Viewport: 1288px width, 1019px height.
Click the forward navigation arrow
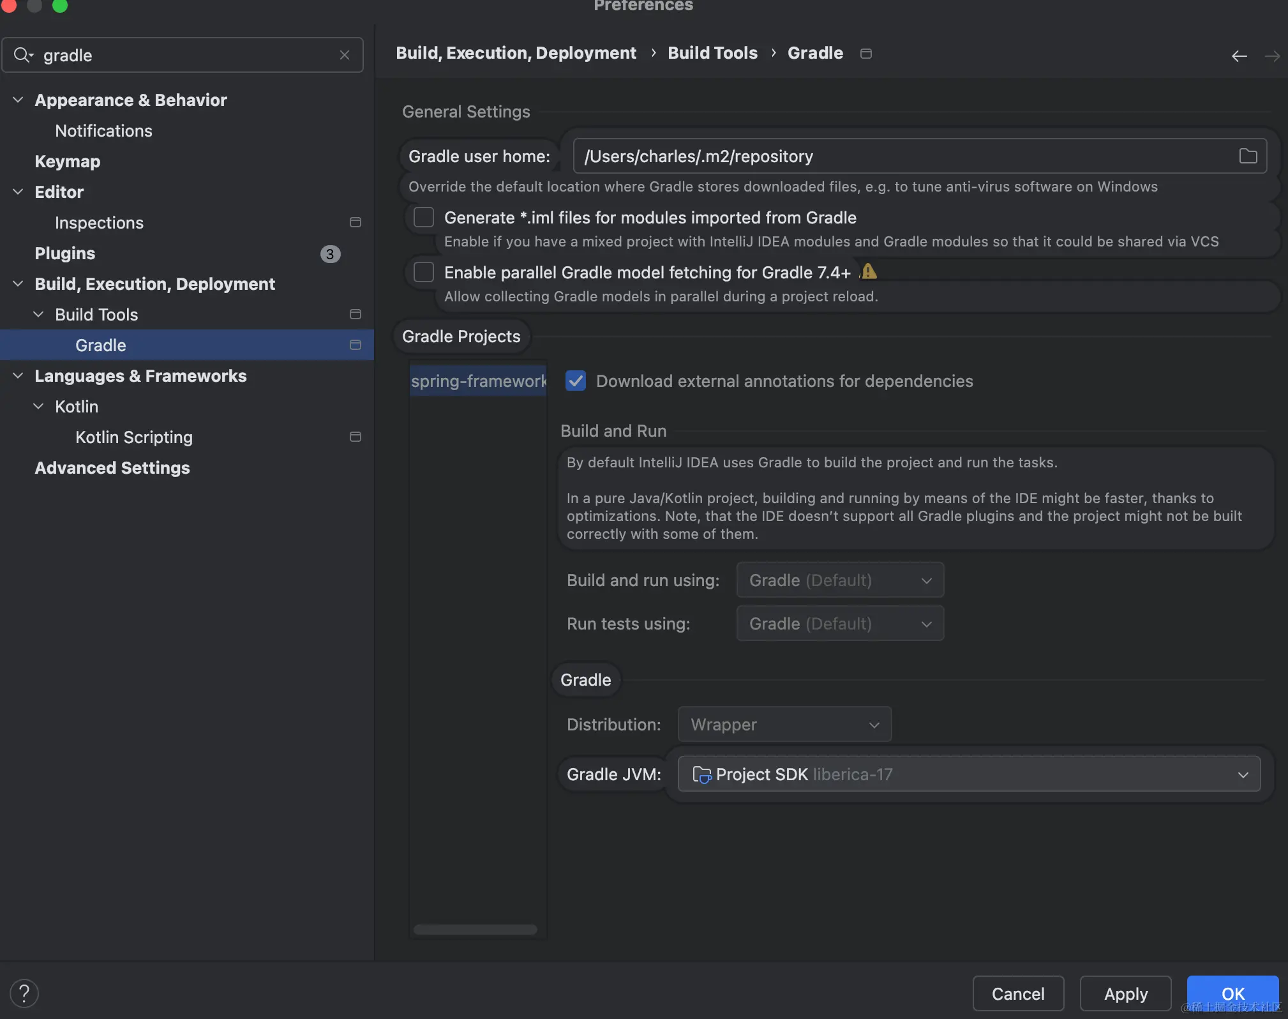pos(1272,56)
